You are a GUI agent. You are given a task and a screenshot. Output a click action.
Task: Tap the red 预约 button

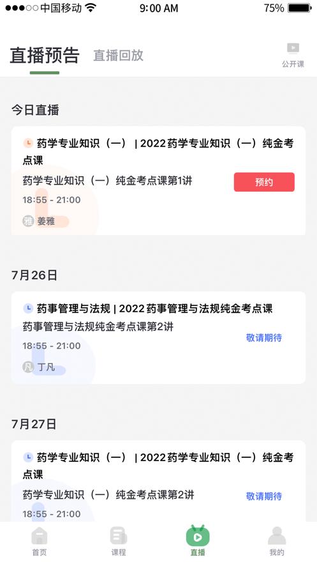(264, 182)
